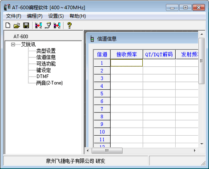This screenshot has height=169, width=209.
Task: Click status bar text 泉州飞捷电子有限公司 研发
Action: 75,161
